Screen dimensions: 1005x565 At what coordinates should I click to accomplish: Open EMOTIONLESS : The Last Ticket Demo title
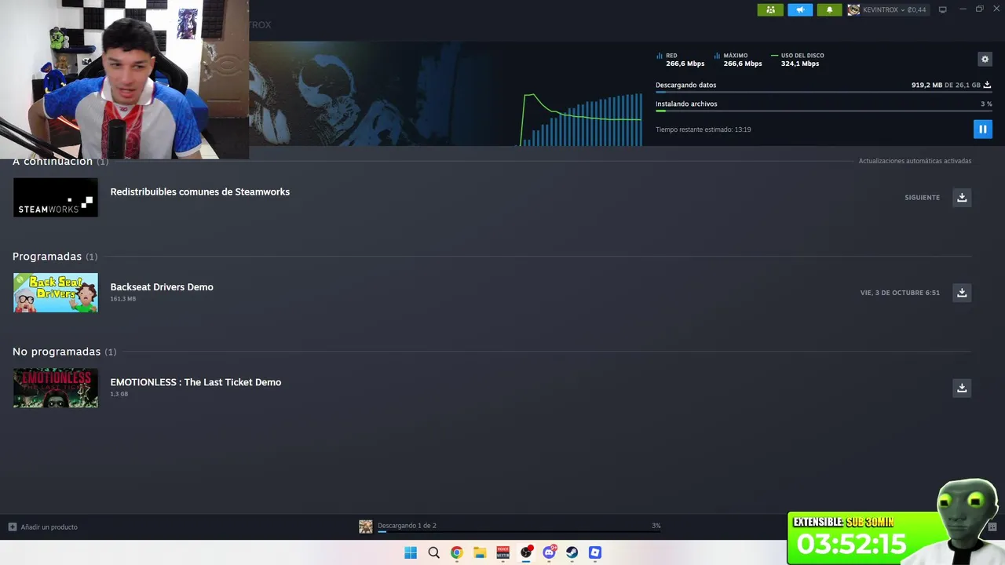pyautogui.click(x=196, y=382)
